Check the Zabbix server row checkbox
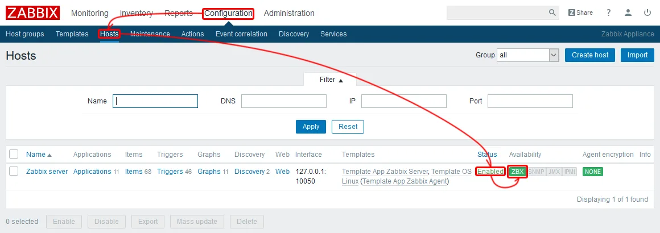This screenshot has height=233, width=660. [x=14, y=170]
